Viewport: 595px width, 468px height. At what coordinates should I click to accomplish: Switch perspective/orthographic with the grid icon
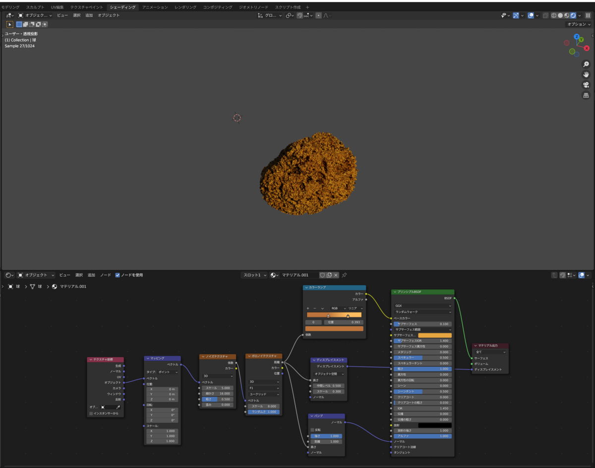(586, 95)
